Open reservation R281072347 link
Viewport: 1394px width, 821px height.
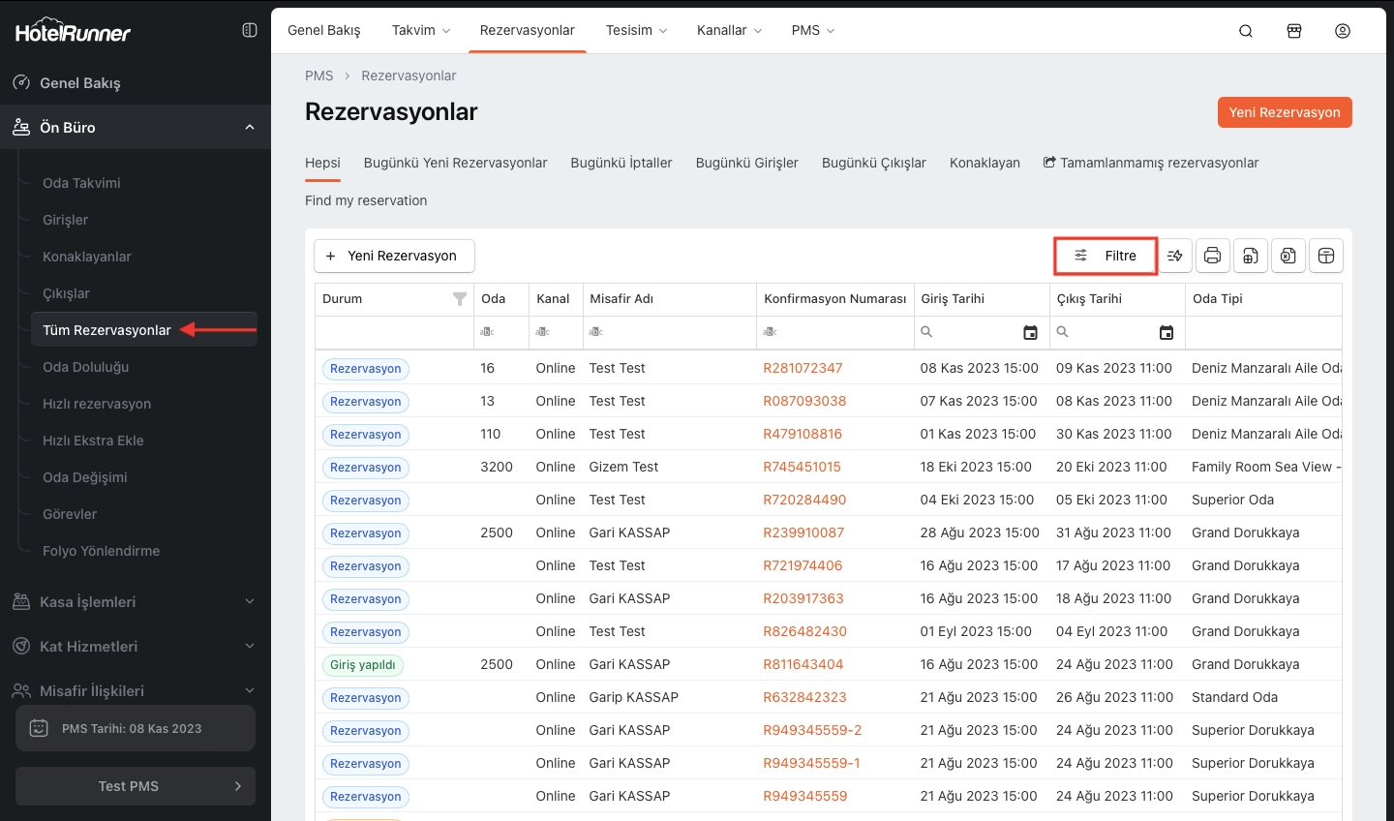pyautogui.click(x=803, y=368)
